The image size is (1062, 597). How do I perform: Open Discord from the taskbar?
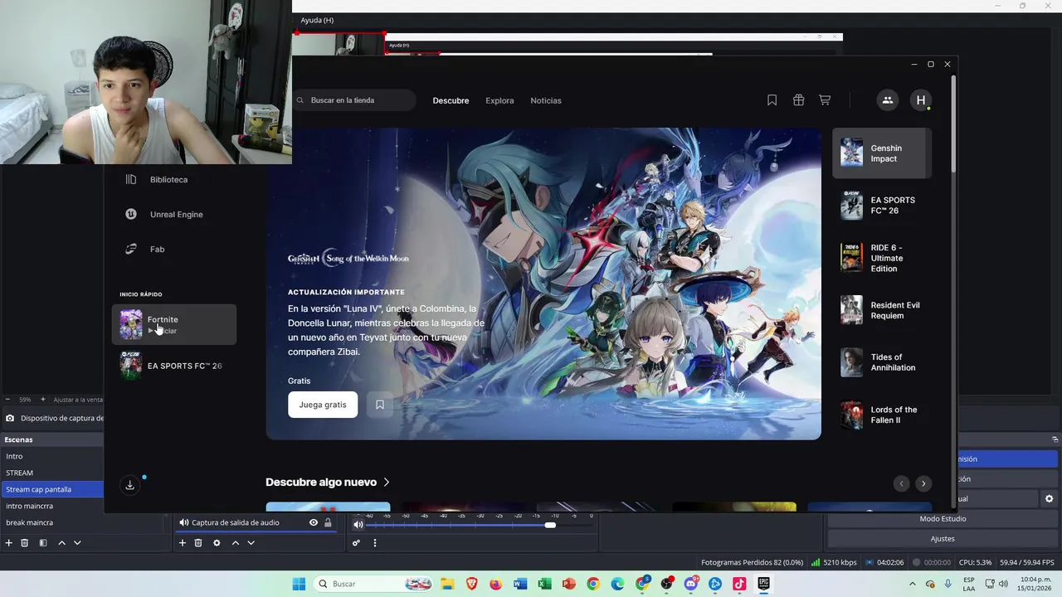point(691,584)
